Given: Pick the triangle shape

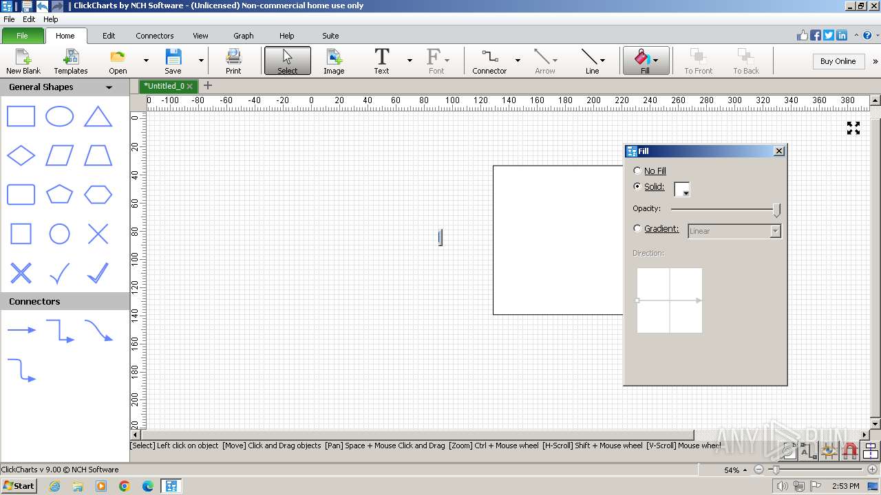Looking at the screenshot, I should tap(98, 116).
